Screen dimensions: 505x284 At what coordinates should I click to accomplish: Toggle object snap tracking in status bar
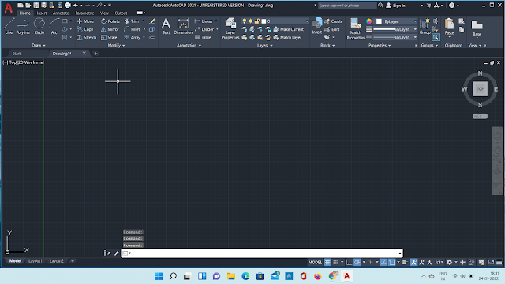(383, 262)
